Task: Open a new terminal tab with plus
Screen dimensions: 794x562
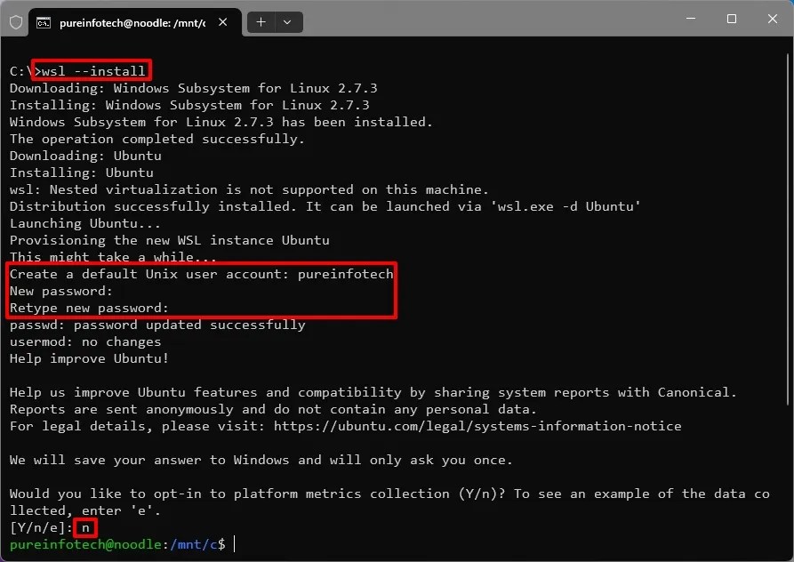Action: [261, 22]
